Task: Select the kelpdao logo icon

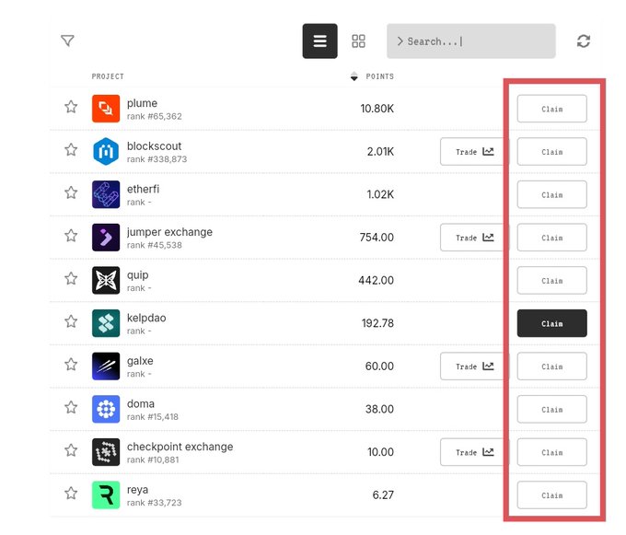Action: [x=106, y=323]
